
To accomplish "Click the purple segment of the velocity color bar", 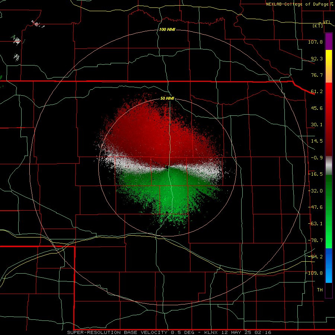I will pos(329,41).
